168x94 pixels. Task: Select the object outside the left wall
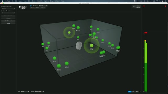point(43,44)
